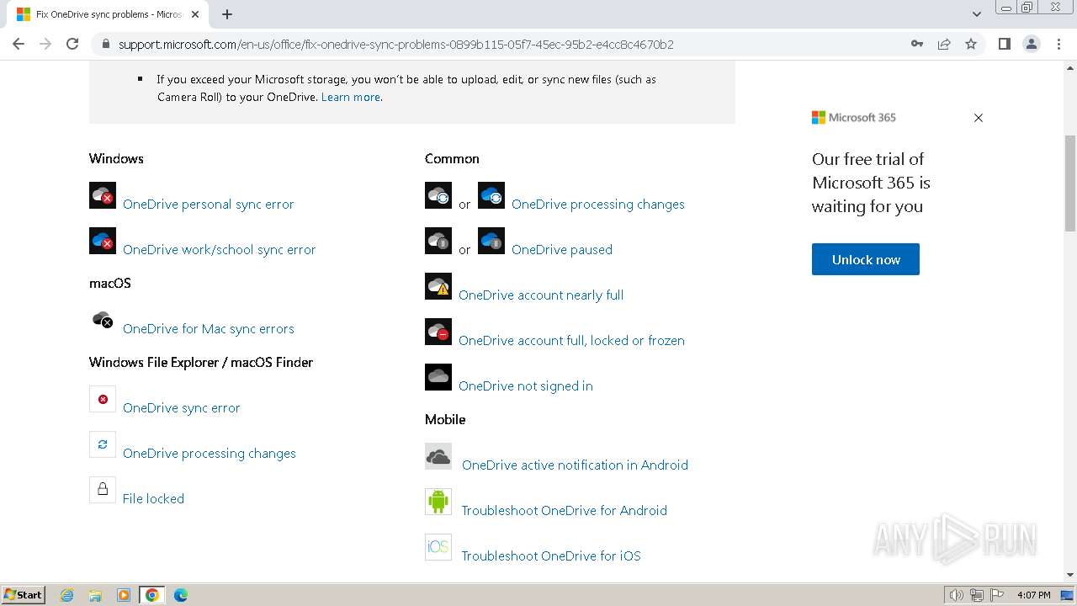The height and width of the screenshot is (606, 1077).
Task: Open the File locked link
Action: [x=153, y=498]
